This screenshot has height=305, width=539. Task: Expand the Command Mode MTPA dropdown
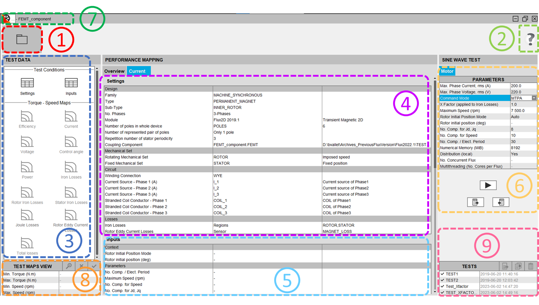[x=534, y=98]
